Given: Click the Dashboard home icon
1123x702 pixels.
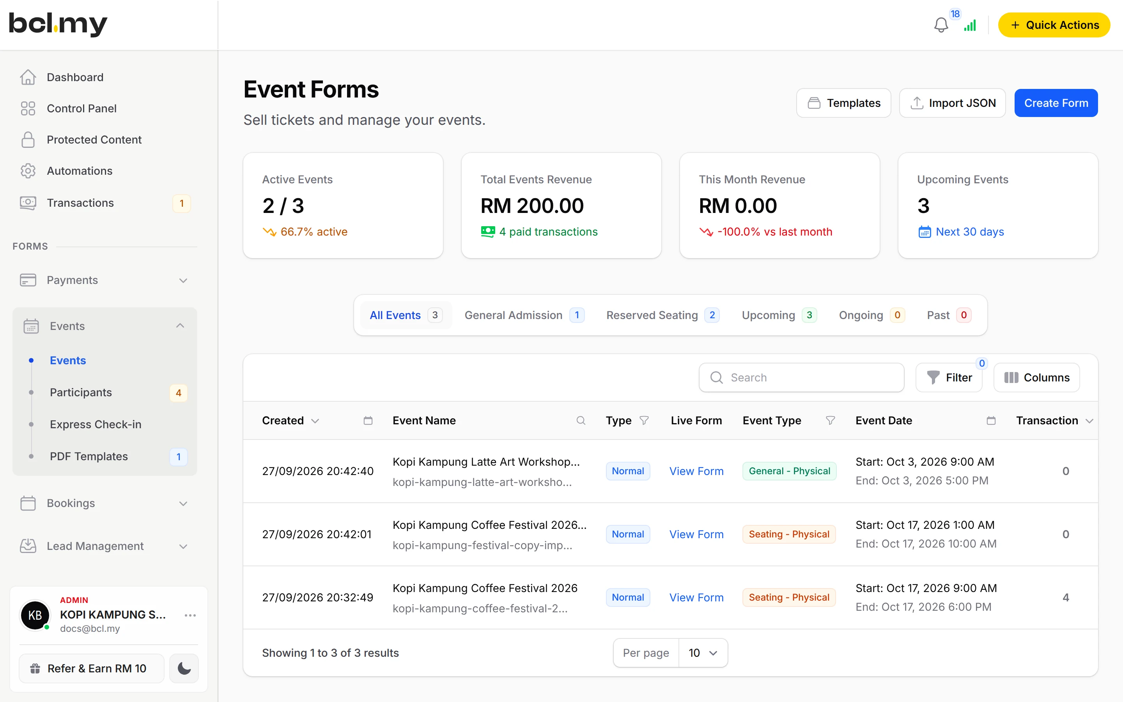Looking at the screenshot, I should (x=28, y=77).
